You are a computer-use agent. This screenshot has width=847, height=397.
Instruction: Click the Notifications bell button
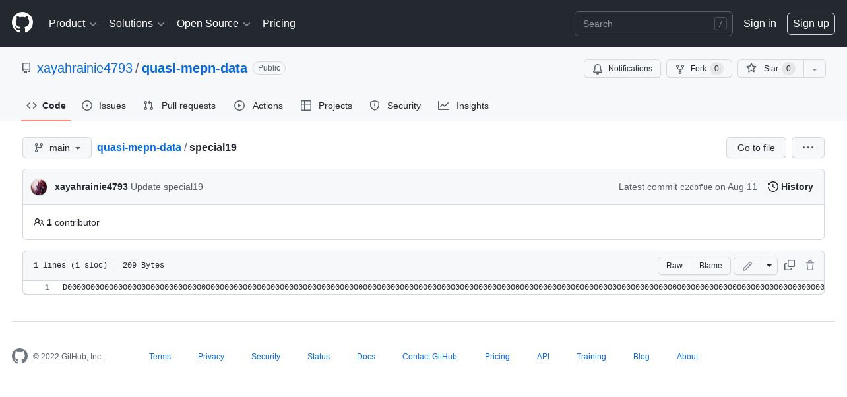622,69
